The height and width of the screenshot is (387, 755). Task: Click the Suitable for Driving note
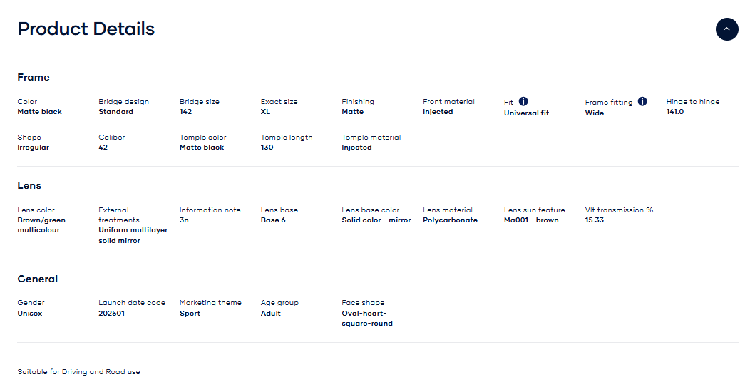pos(79,372)
